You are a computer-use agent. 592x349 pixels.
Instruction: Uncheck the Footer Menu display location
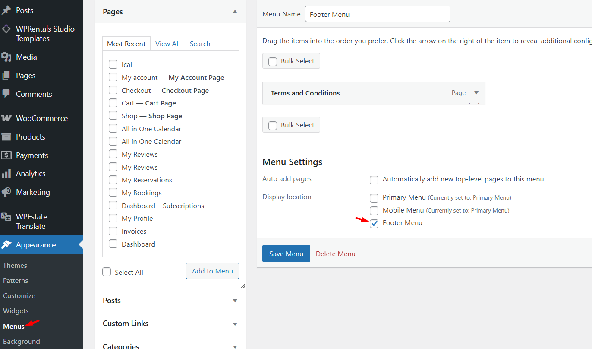(374, 223)
